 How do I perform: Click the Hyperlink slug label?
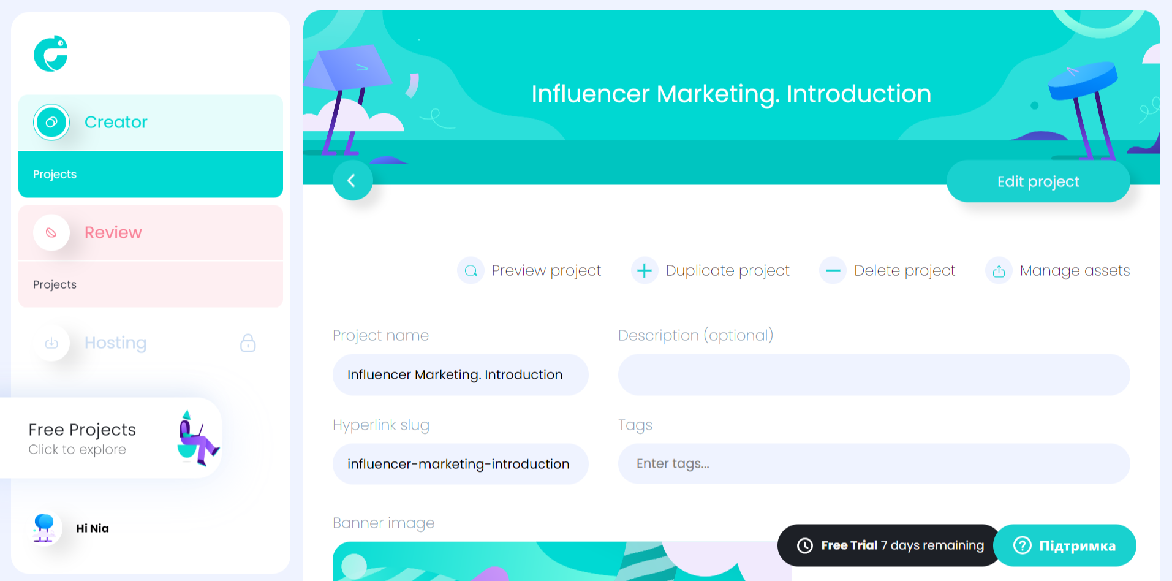pos(381,425)
